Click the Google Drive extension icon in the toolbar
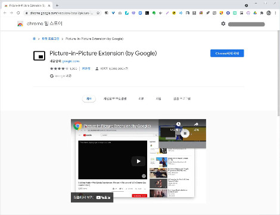 tap(255, 13)
